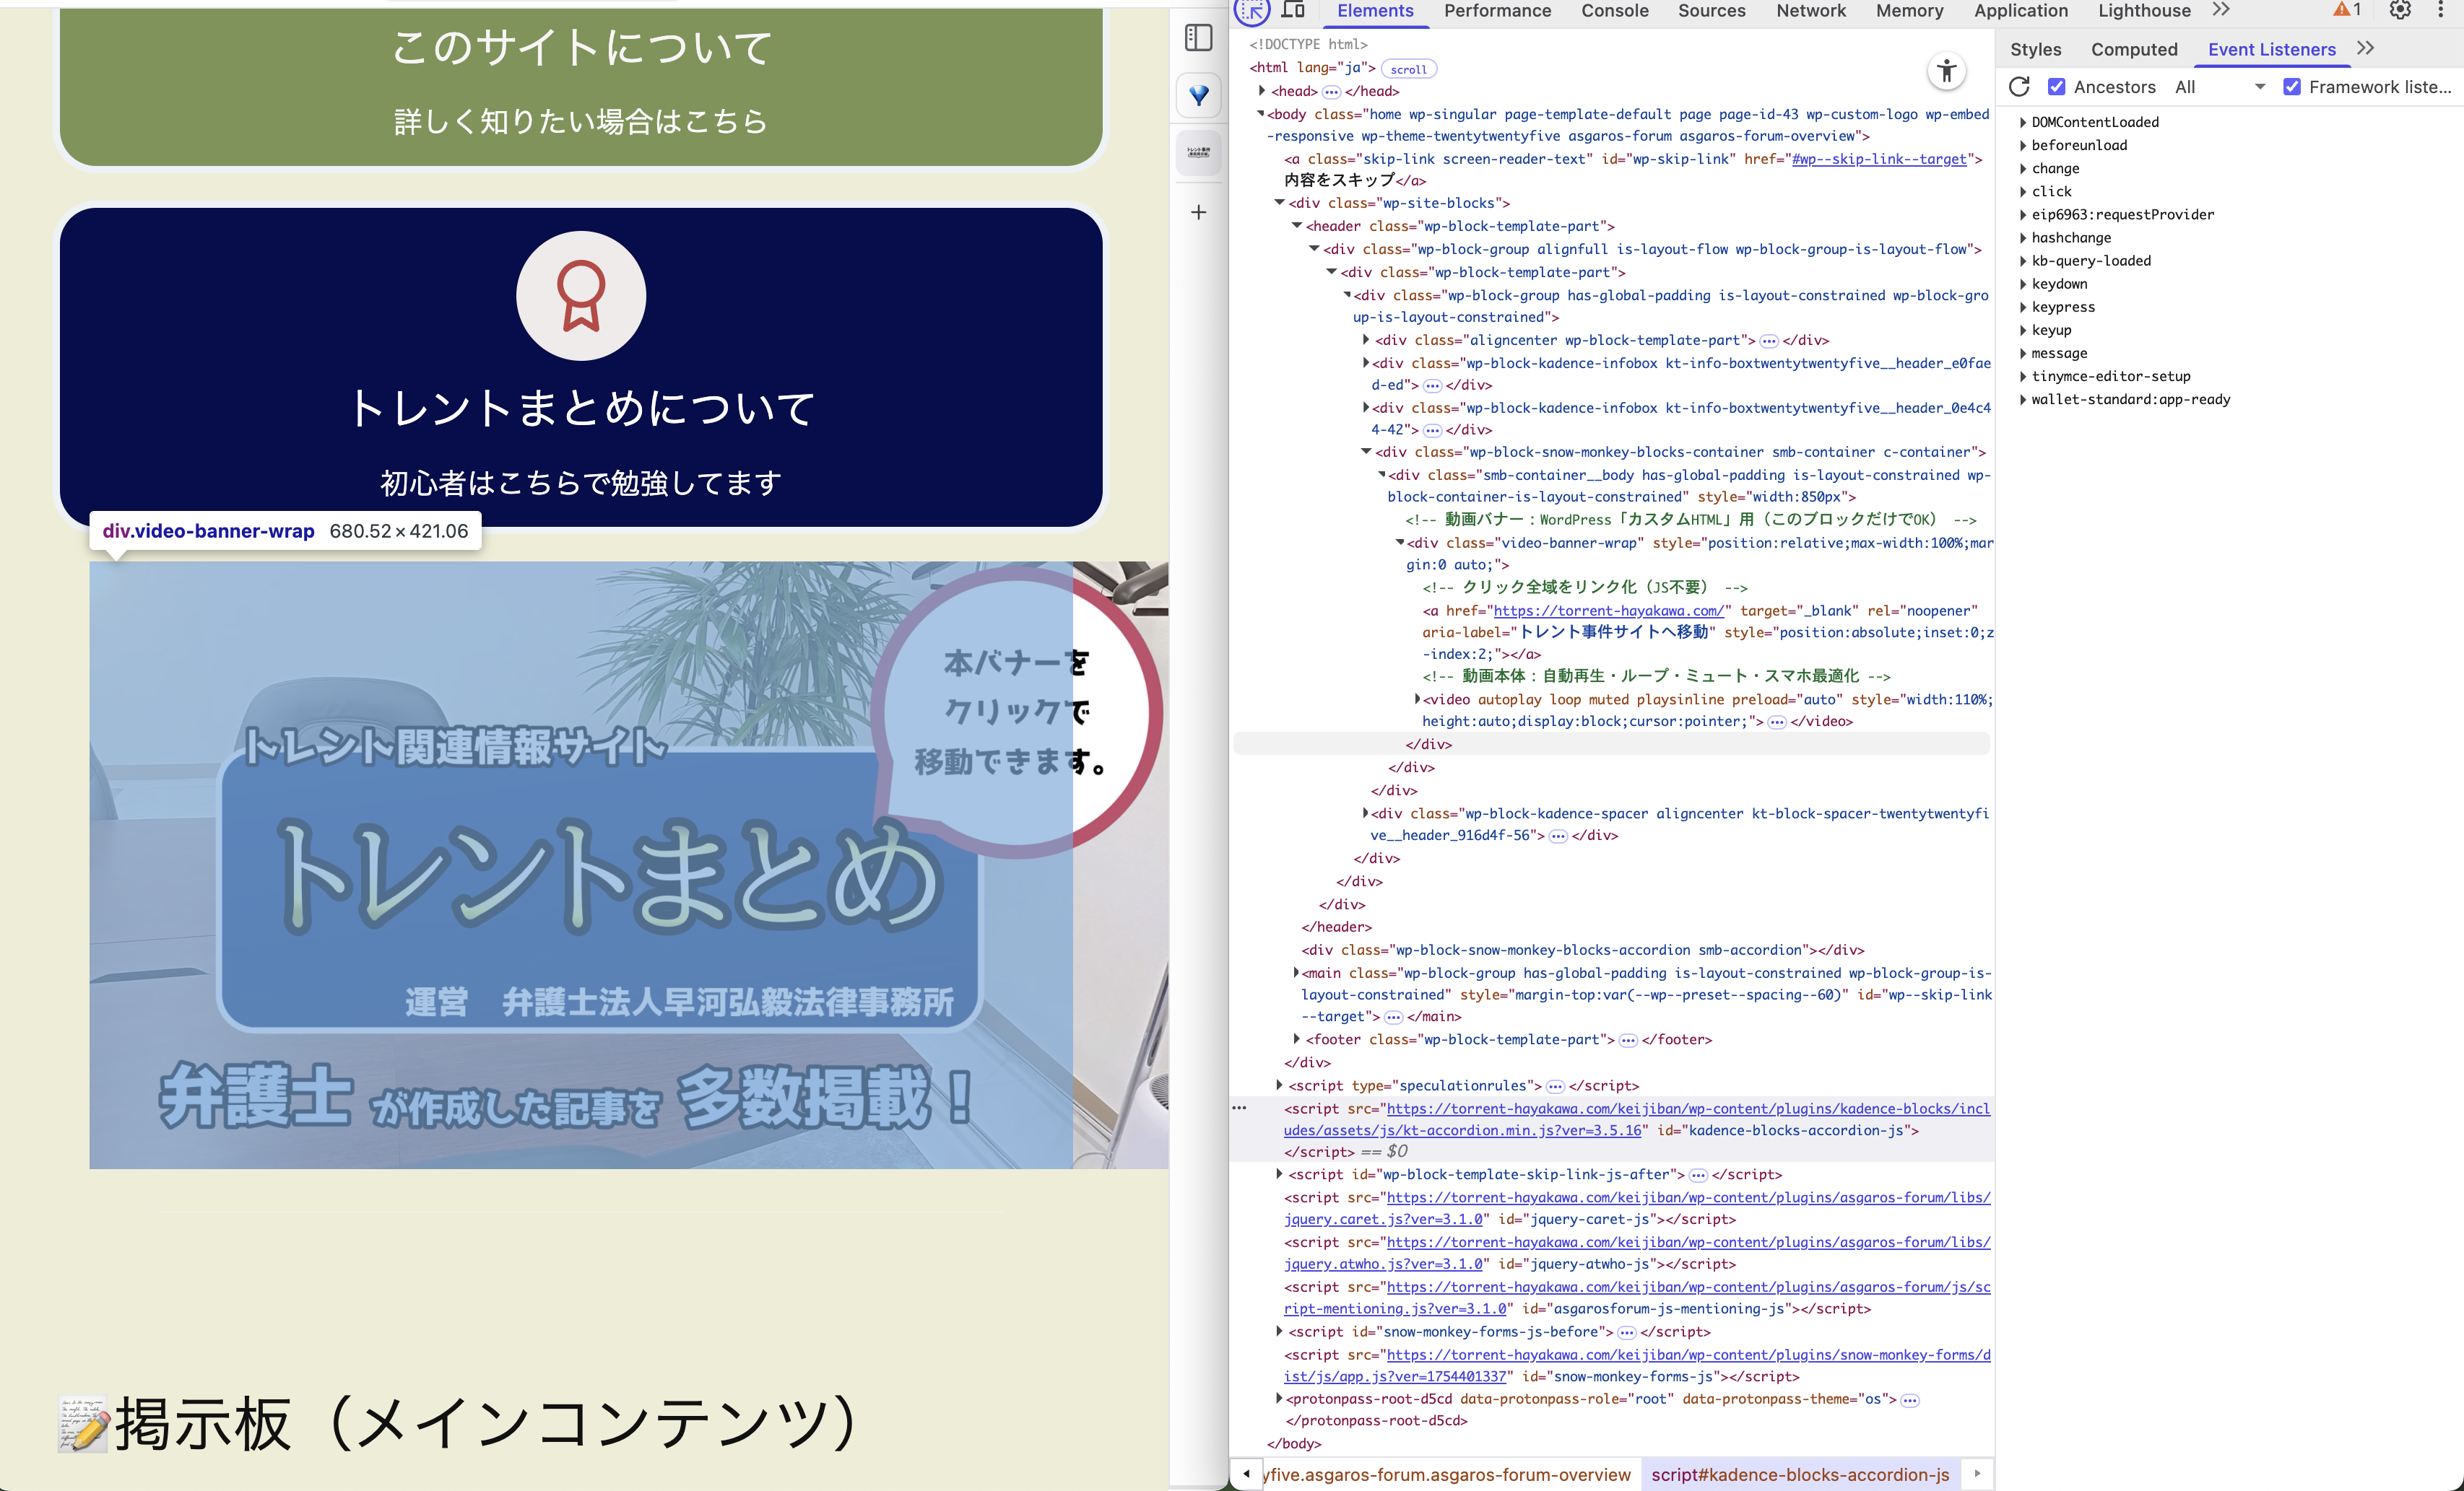Screen dimensions: 2464x1491
Task: Switch to the Console tab
Action: click(1614, 11)
